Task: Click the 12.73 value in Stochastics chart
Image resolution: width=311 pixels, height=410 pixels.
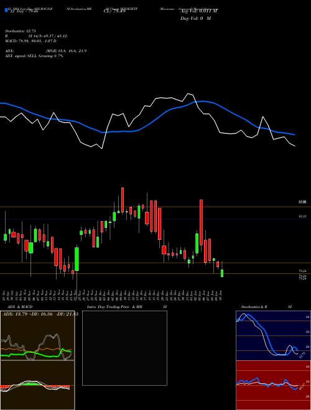Action: coord(302,355)
